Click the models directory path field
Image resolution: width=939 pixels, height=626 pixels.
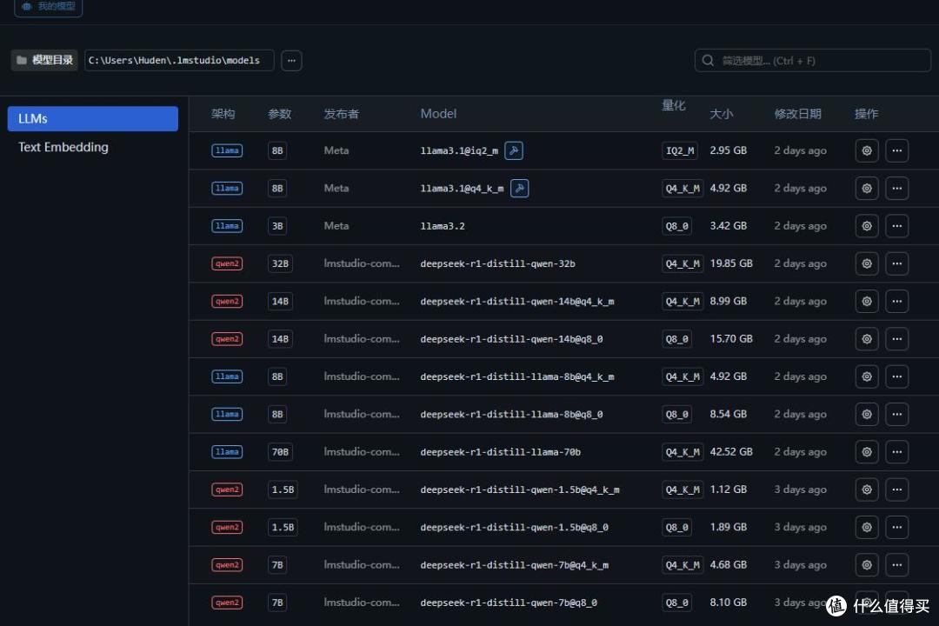click(179, 61)
